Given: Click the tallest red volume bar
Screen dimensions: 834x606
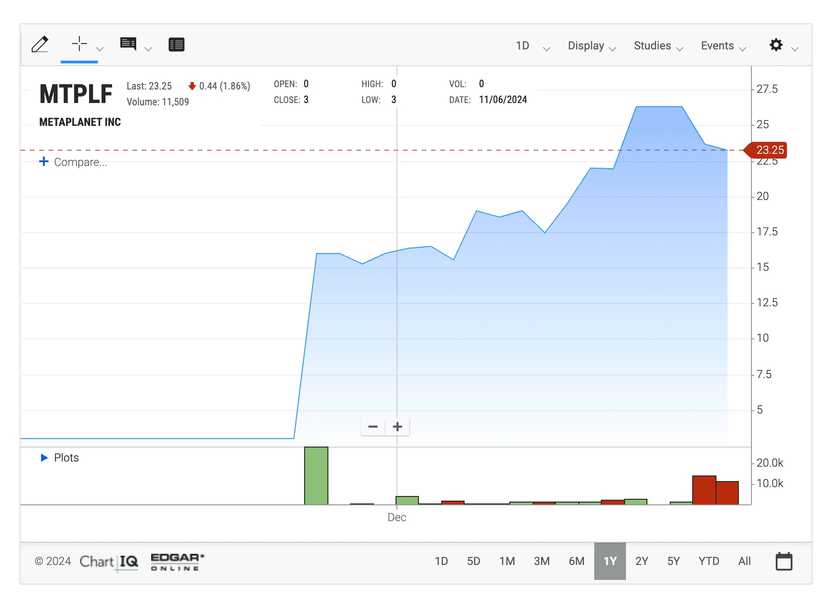Looking at the screenshot, I should coord(704,490).
